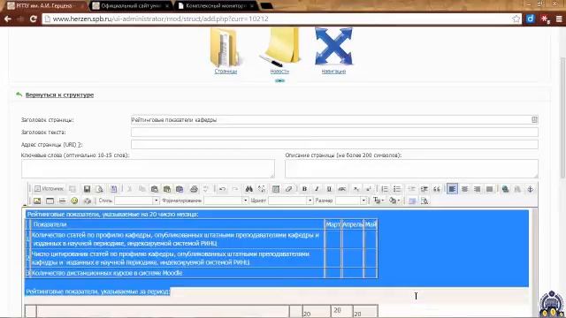The width and height of the screenshot is (566, 318).
Task: Click Insert Link globe icon
Action: (x=505, y=189)
